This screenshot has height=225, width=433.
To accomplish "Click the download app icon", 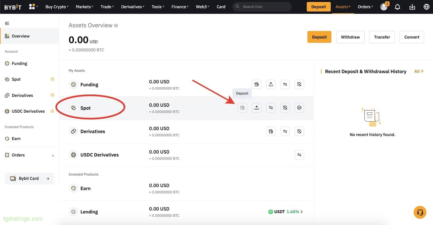I will (x=412, y=7).
